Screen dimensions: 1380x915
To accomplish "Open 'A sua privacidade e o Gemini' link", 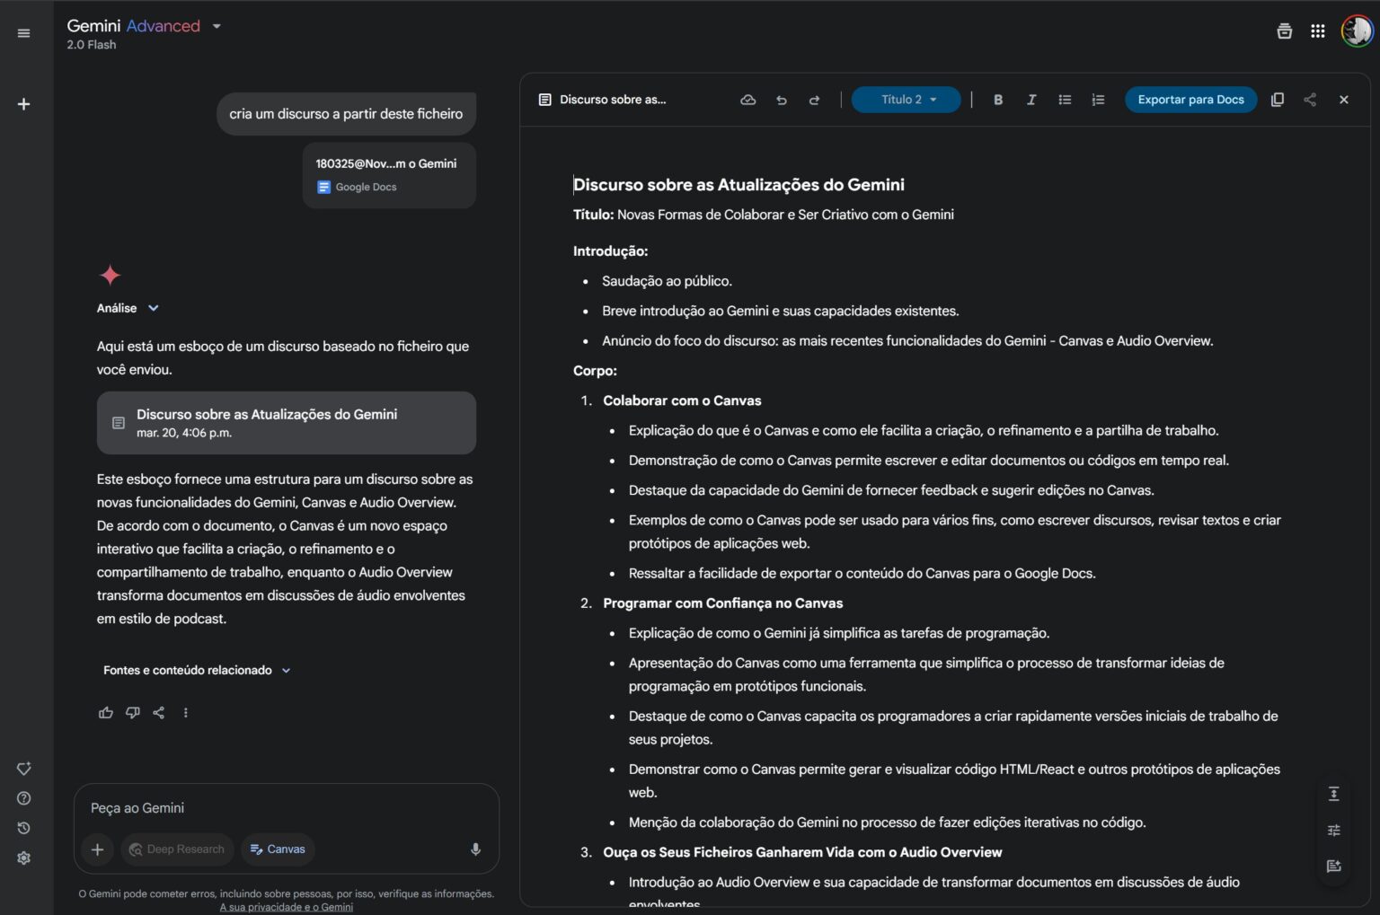I will coord(287,907).
